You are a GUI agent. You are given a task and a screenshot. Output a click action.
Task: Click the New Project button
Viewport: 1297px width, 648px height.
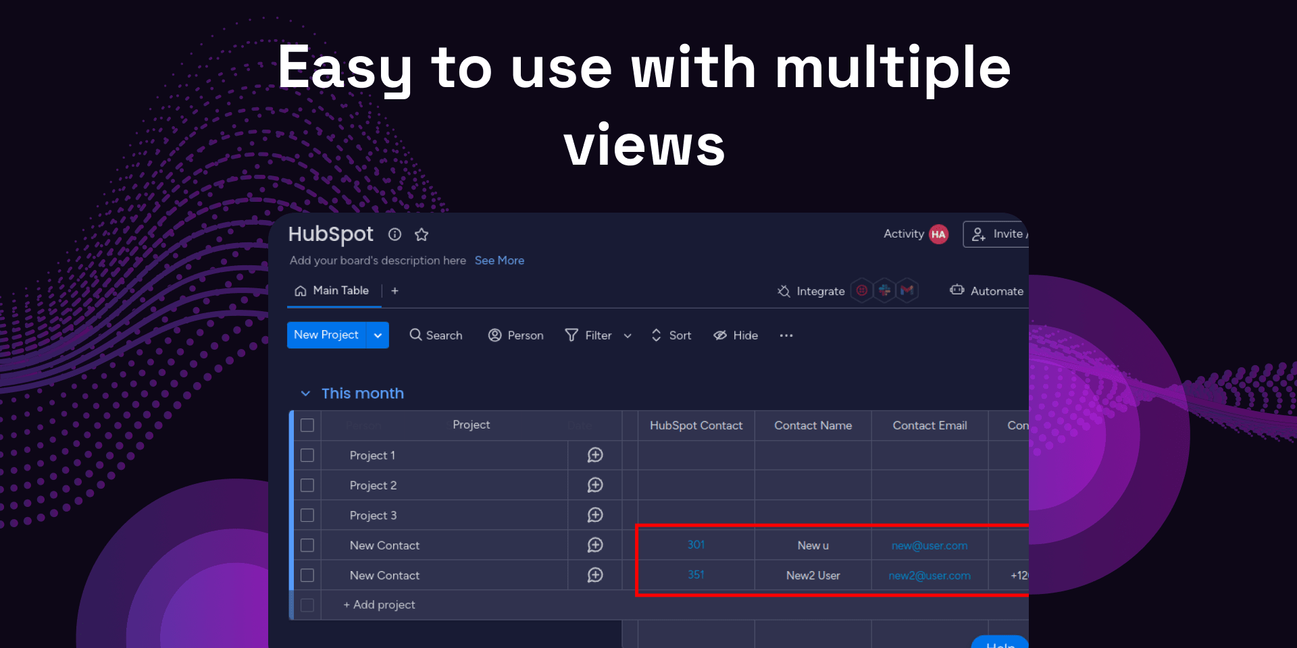326,335
